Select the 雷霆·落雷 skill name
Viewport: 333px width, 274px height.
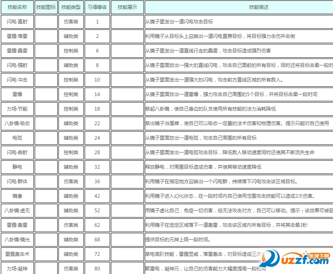click(x=17, y=36)
